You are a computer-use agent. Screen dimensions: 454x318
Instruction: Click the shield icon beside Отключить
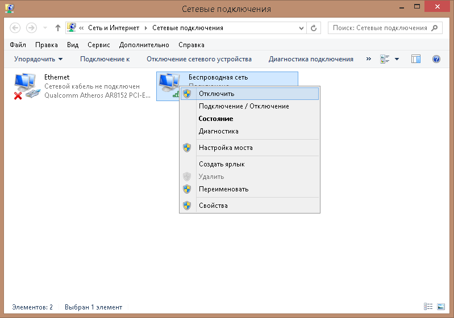187,94
